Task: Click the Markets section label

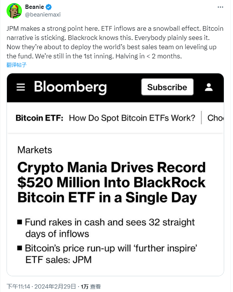Action: tap(35, 150)
